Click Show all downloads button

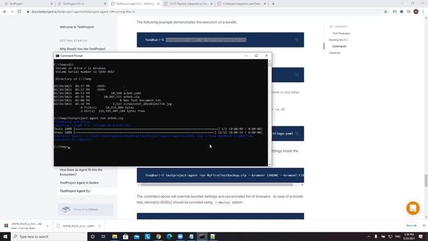tap(411, 226)
